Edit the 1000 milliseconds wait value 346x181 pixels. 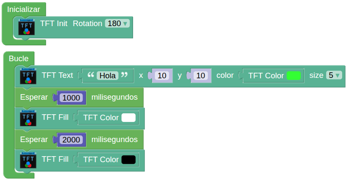point(71,98)
